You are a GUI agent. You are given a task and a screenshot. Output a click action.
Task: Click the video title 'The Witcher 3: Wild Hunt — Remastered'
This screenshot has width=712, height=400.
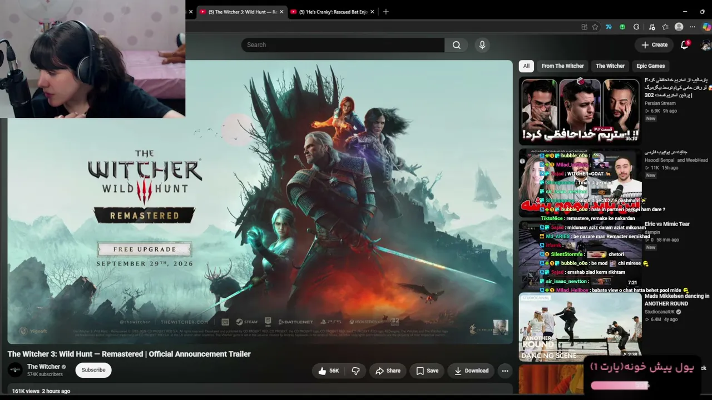click(x=129, y=354)
